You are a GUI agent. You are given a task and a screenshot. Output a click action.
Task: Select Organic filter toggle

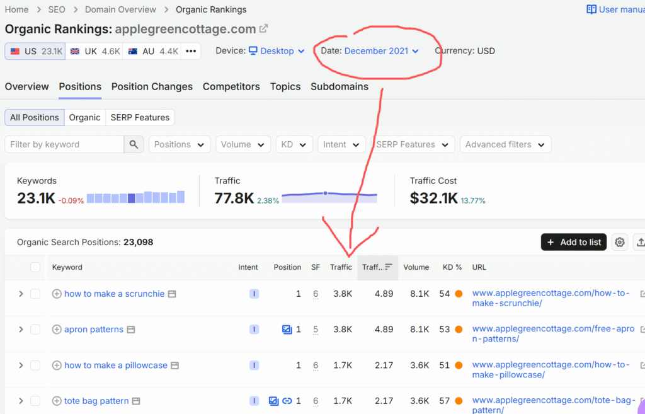tap(85, 118)
